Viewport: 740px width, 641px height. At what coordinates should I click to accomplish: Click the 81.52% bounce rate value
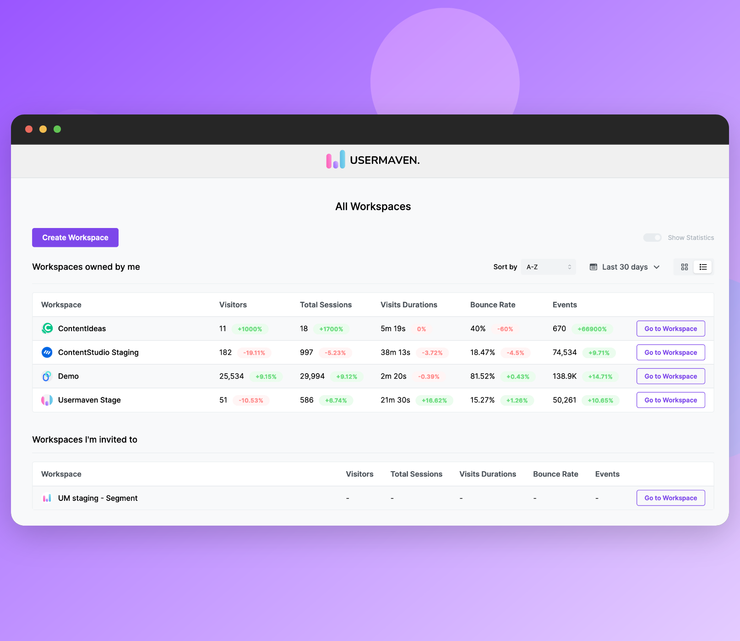[x=482, y=376]
